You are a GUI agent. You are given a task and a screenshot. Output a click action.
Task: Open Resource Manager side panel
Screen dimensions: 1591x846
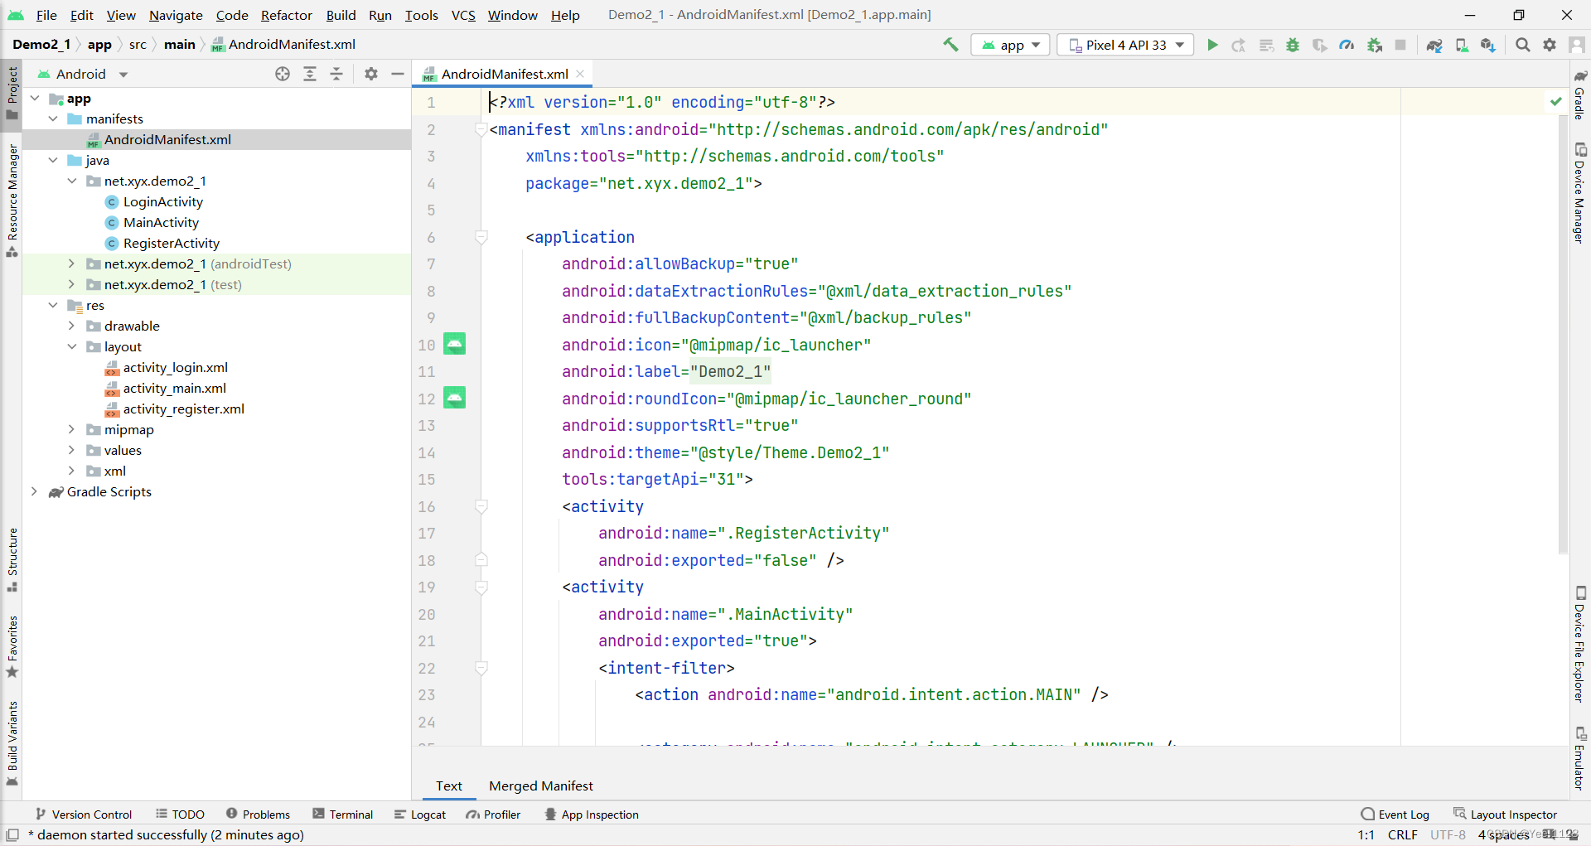(12, 200)
